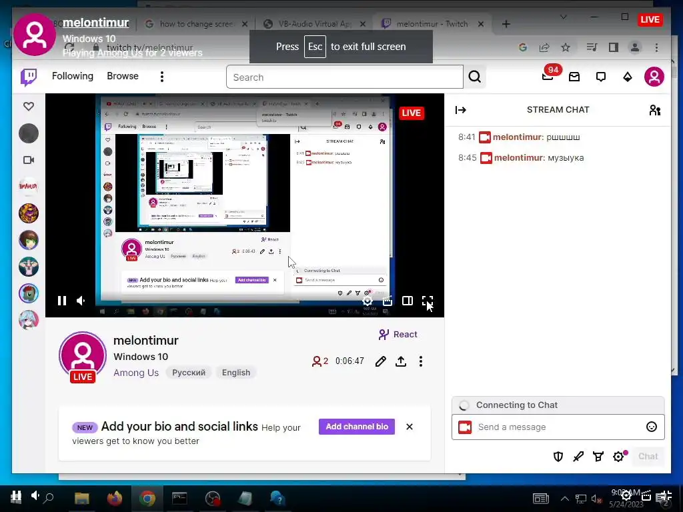Click the muted speaker icon in system tray
This screenshot has width=683, height=512.
point(597,499)
